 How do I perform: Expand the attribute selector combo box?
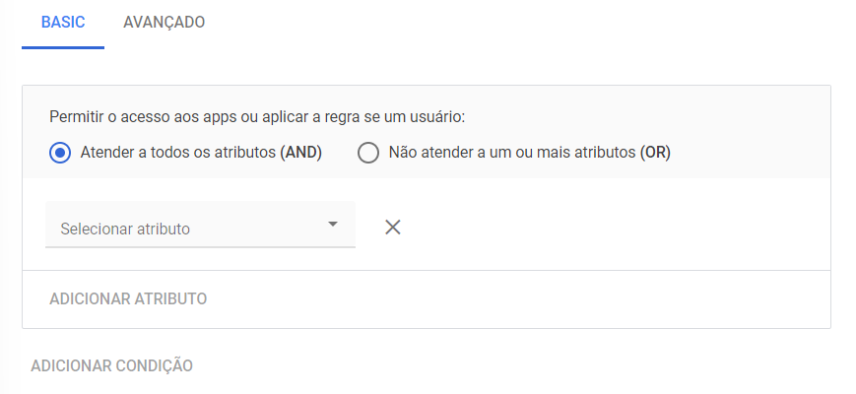coord(200,225)
